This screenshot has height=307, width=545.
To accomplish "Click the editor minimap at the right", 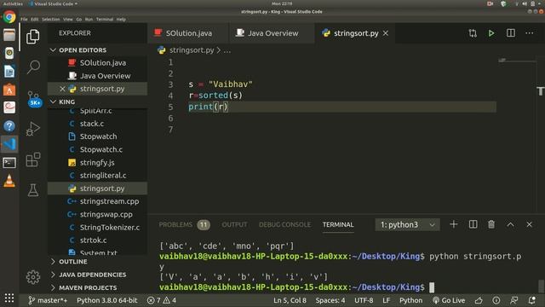I will point(517,61).
